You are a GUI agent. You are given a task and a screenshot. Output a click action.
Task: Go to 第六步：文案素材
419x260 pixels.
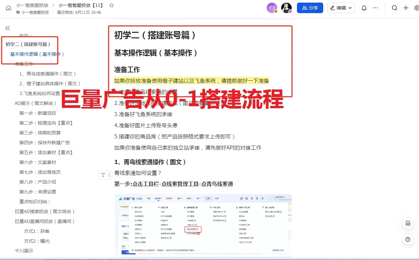click(x=38, y=162)
